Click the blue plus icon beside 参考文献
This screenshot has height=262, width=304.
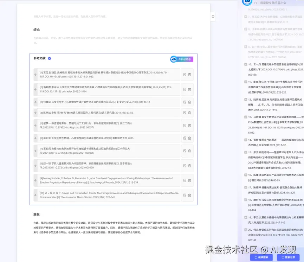point(50,58)
